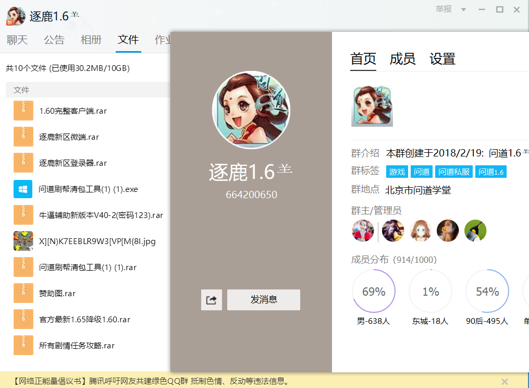529x388 pixels.
Task: Click the 举报 report link
Action: click(x=444, y=9)
